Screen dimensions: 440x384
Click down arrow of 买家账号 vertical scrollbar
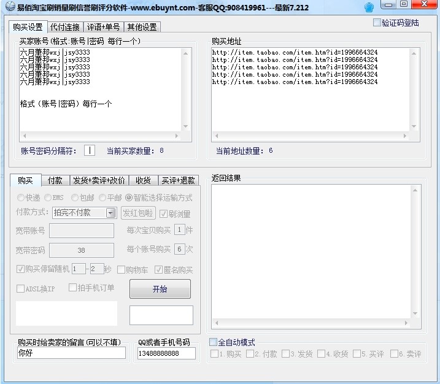186,126
